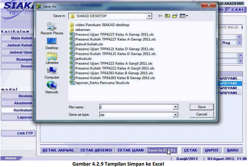Viewport: 249px width, 167px height.
Task: Open Recent Places in the sidebar
Action: (x=52, y=29)
